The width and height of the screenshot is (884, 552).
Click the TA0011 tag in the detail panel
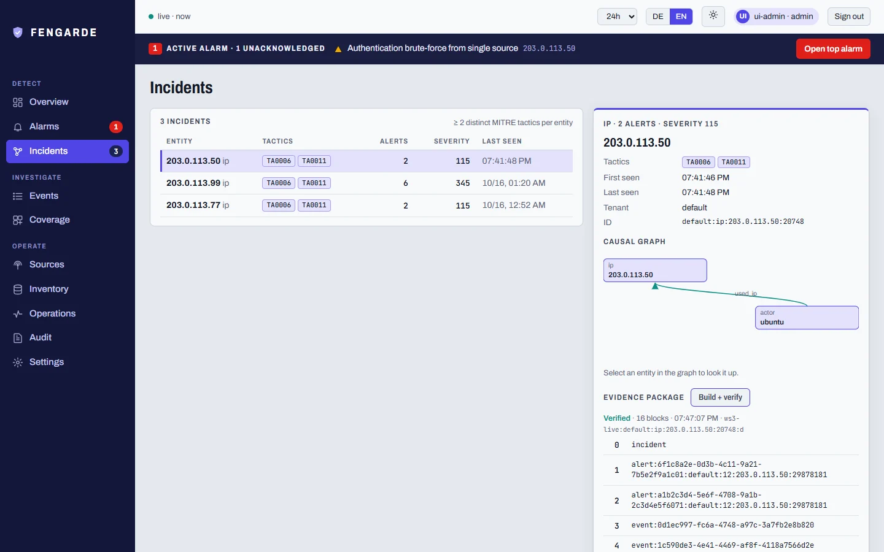[734, 163]
